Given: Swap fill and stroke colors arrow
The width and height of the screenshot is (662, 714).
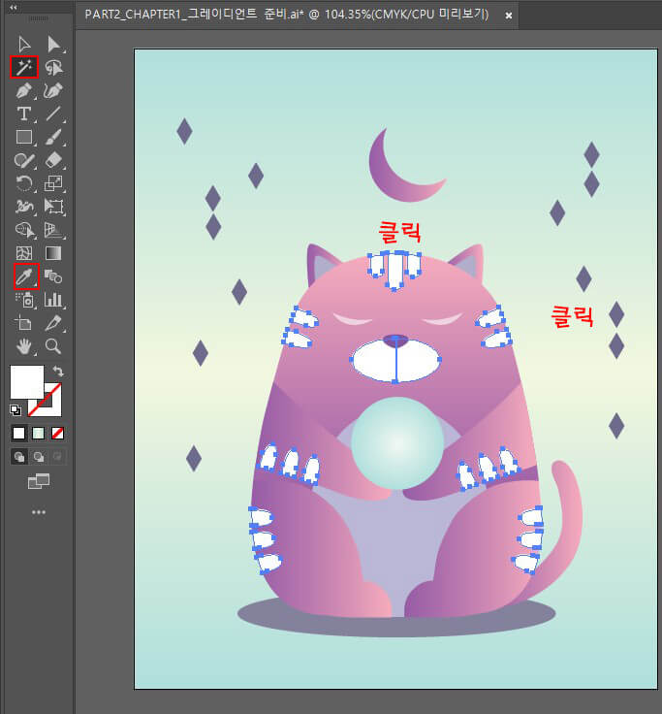Looking at the screenshot, I should 58,371.
